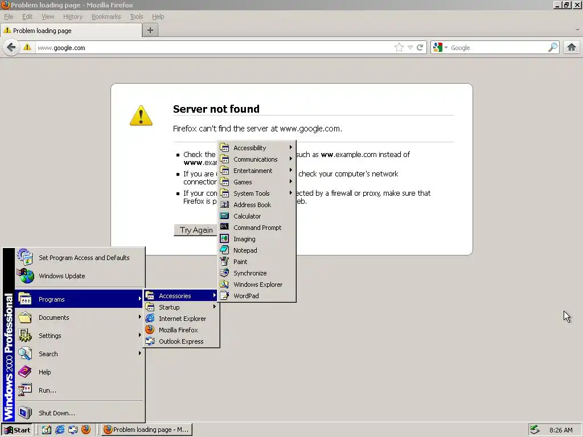The height and width of the screenshot is (437, 583).
Task: Click inside the Google search box
Action: [498, 48]
